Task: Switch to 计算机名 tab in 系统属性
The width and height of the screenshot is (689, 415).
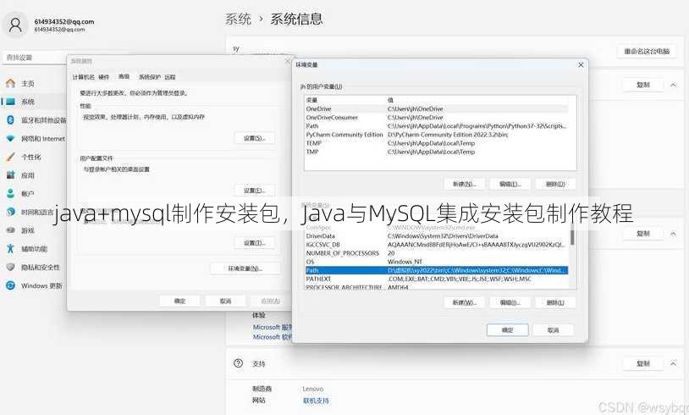Action: (x=84, y=77)
